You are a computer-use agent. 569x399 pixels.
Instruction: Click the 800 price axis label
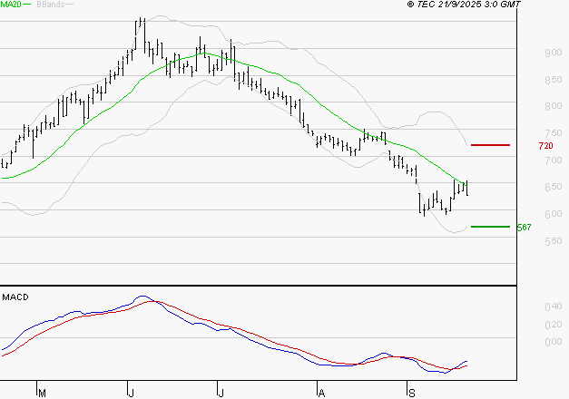(554, 106)
